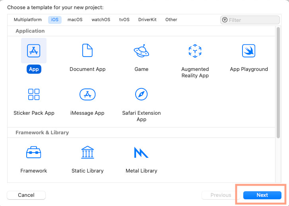Choose the Document App template

pyautogui.click(x=87, y=51)
